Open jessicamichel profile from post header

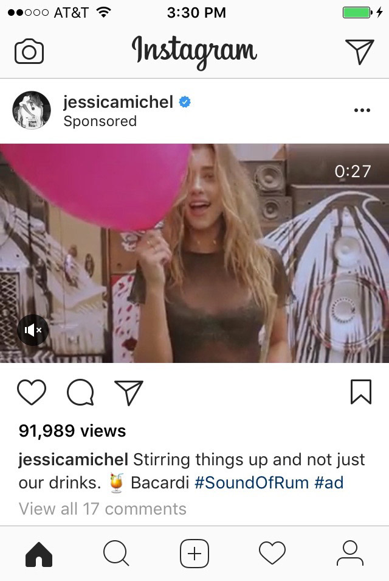[x=118, y=102]
